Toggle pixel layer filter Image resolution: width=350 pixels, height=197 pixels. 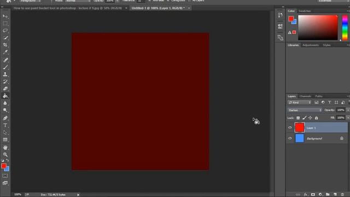[317, 102]
